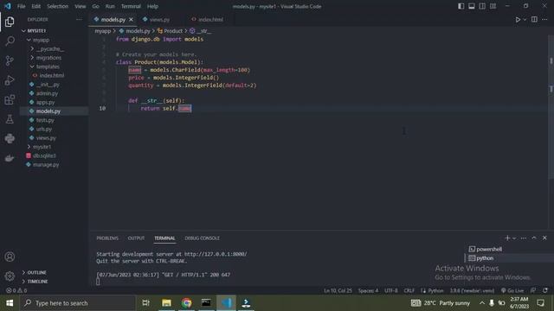Open the Explorer view in activity bar
This screenshot has width=554, height=311.
10,22
